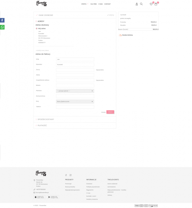Screen dimensions: 192x208
Task: Focus the Uzupełnienie adresu input field
Action: click(75, 80)
